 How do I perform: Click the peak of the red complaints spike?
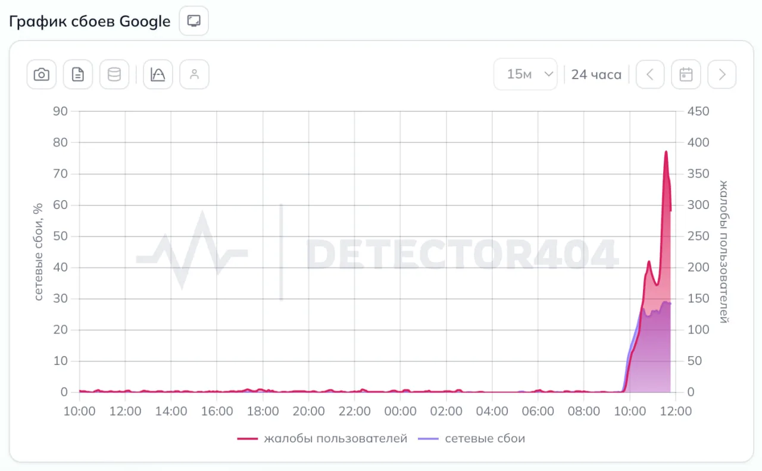(666, 152)
